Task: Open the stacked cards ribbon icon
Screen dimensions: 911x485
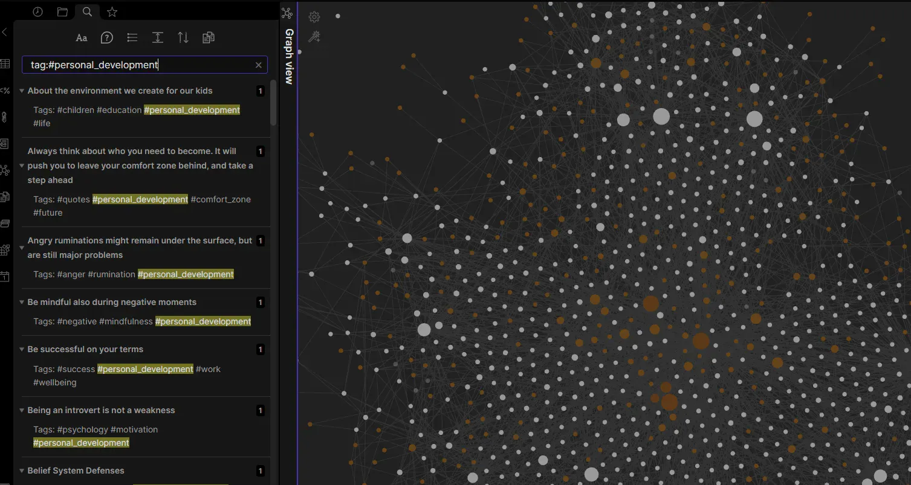Action: (x=4, y=223)
